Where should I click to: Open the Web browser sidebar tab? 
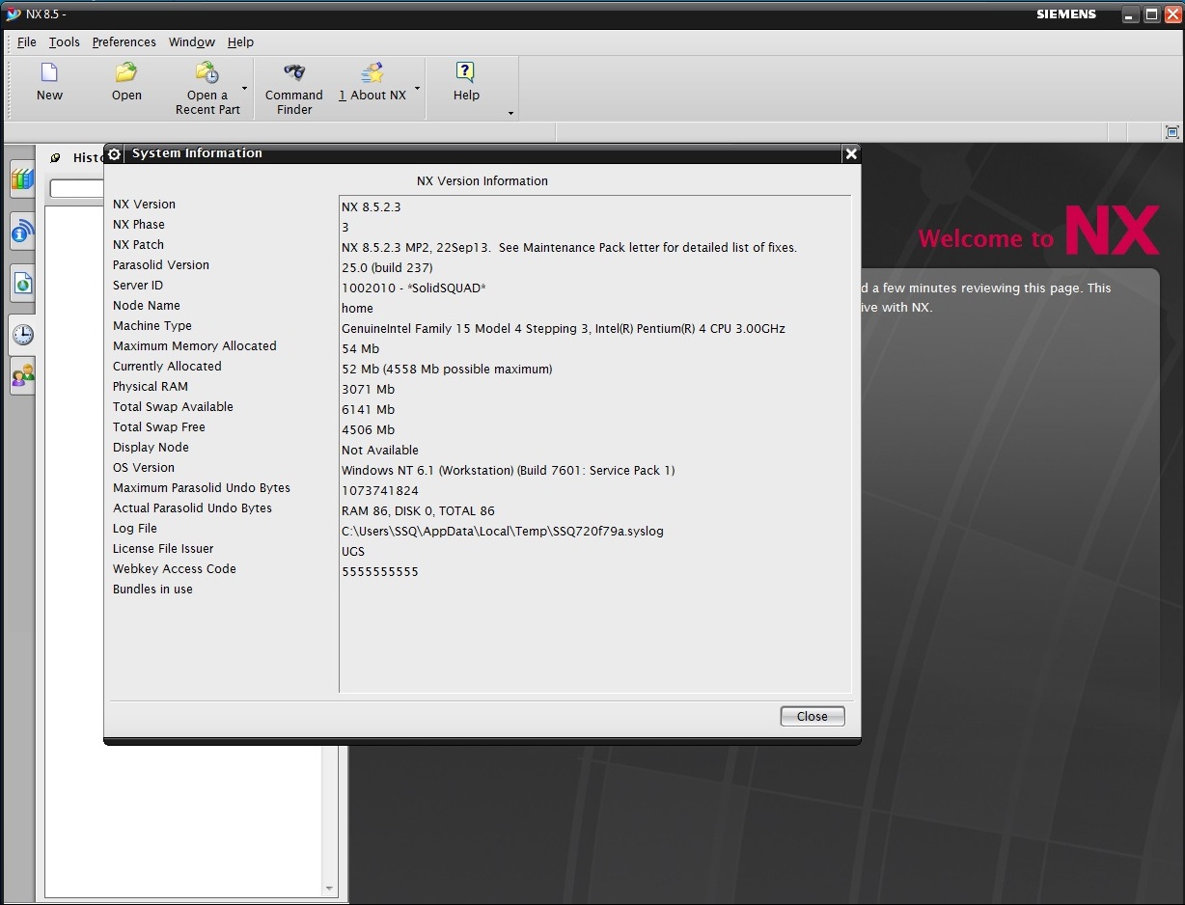point(22,232)
